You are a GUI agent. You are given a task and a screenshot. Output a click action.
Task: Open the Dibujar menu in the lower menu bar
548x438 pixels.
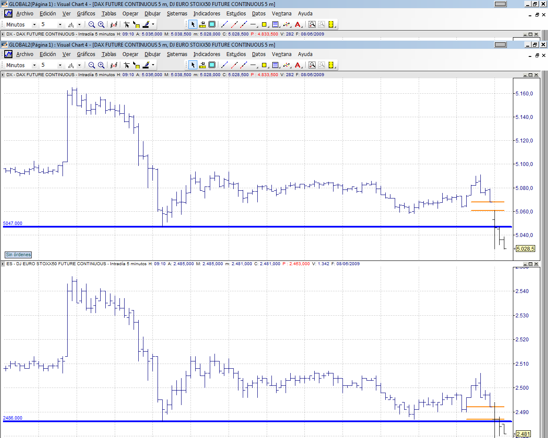point(152,54)
